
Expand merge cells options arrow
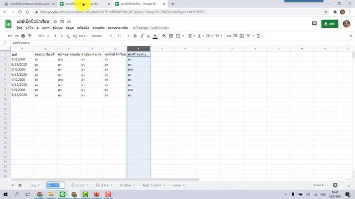[183, 36]
